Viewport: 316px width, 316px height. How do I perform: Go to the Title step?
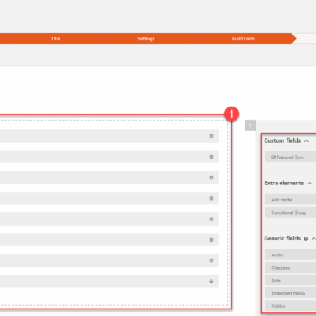[x=55, y=39]
